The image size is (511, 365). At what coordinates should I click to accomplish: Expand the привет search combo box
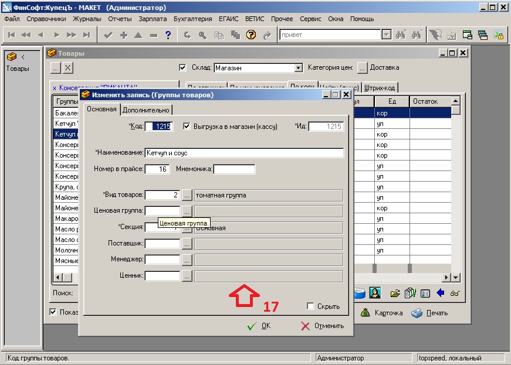click(x=386, y=35)
